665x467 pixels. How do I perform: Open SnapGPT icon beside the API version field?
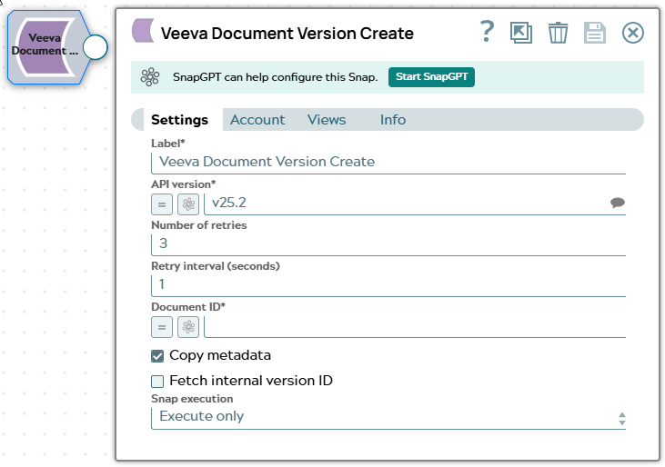pyautogui.click(x=188, y=204)
